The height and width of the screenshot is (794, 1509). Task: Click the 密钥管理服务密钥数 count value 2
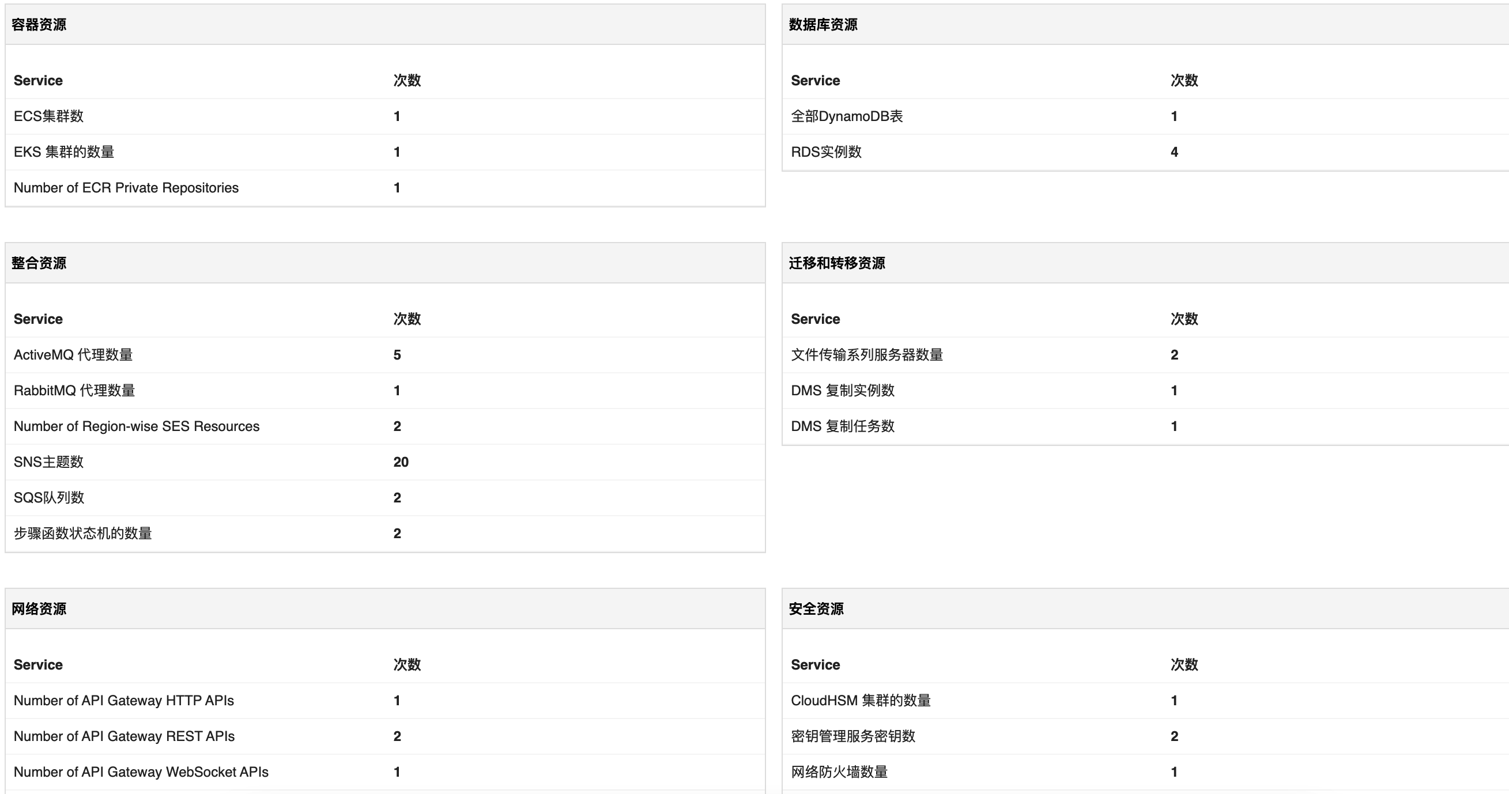1174,736
